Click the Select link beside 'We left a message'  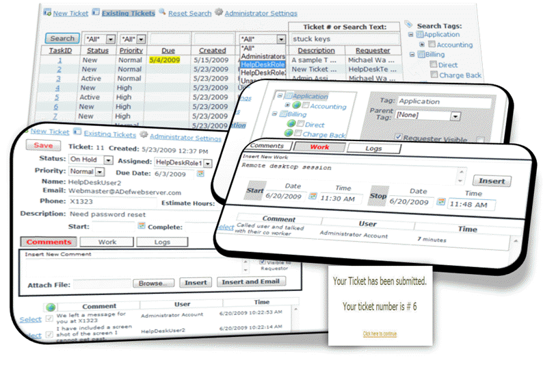pos(31,319)
